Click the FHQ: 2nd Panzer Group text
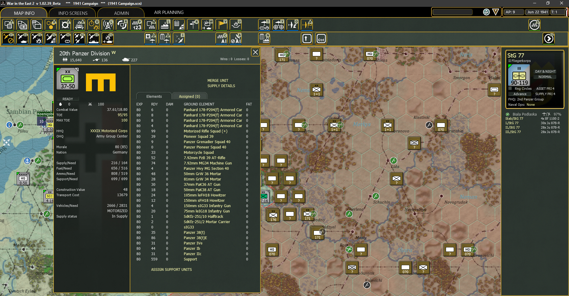Viewport: 569px width, 296px height. (526, 99)
